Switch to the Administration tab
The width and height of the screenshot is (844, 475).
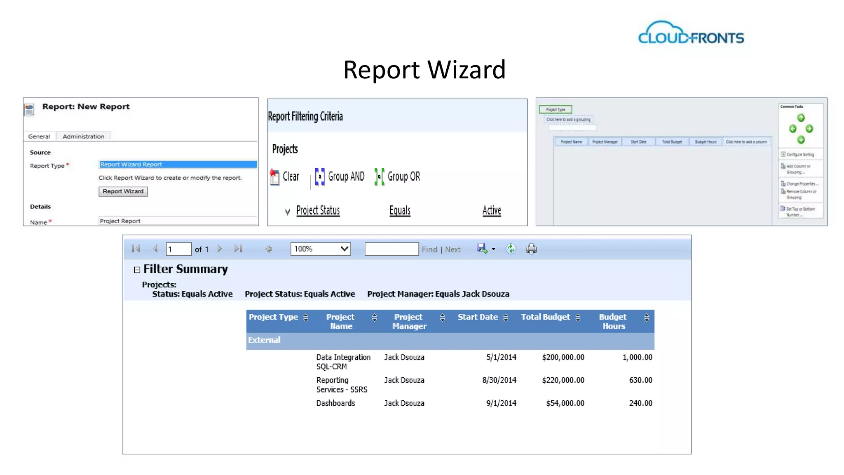[x=84, y=136]
